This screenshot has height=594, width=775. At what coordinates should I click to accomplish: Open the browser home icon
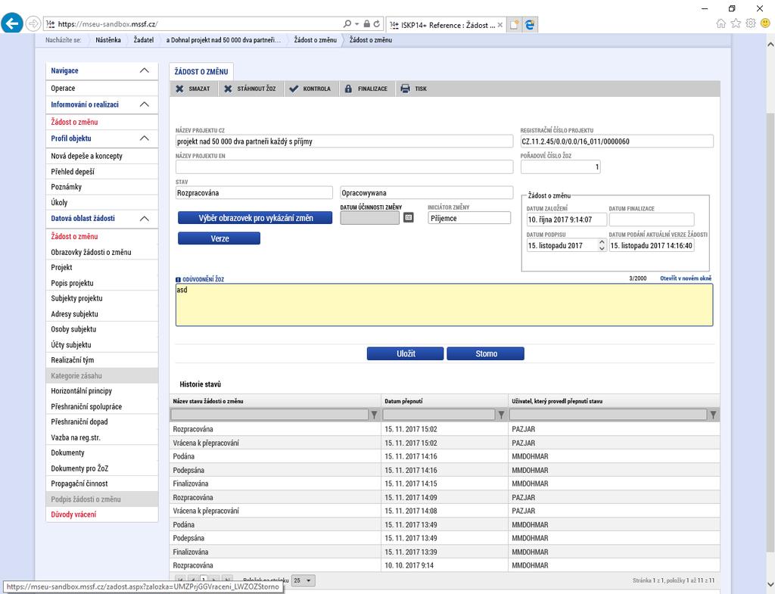pyautogui.click(x=721, y=23)
